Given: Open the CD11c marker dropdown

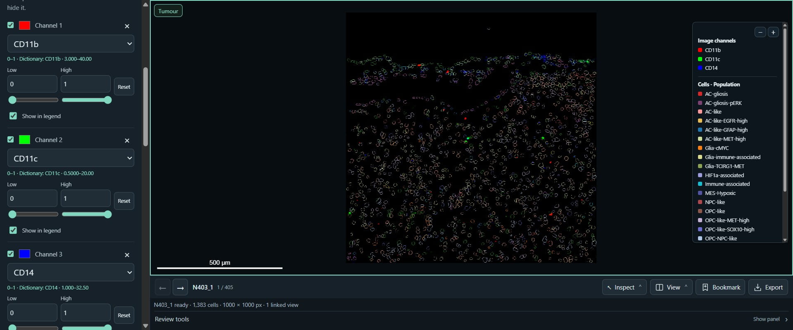Looking at the screenshot, I should pyautogui.click(x=71, y=158).
